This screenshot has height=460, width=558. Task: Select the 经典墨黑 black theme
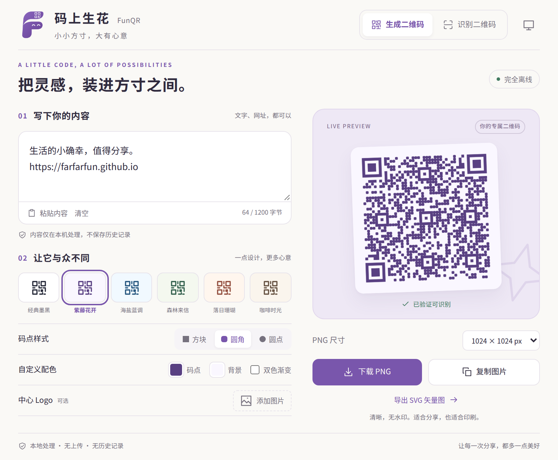click(x=39, y=287)
